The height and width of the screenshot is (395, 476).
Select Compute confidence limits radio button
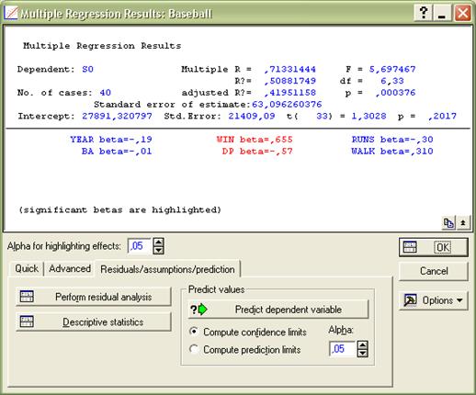coord(194,332)
